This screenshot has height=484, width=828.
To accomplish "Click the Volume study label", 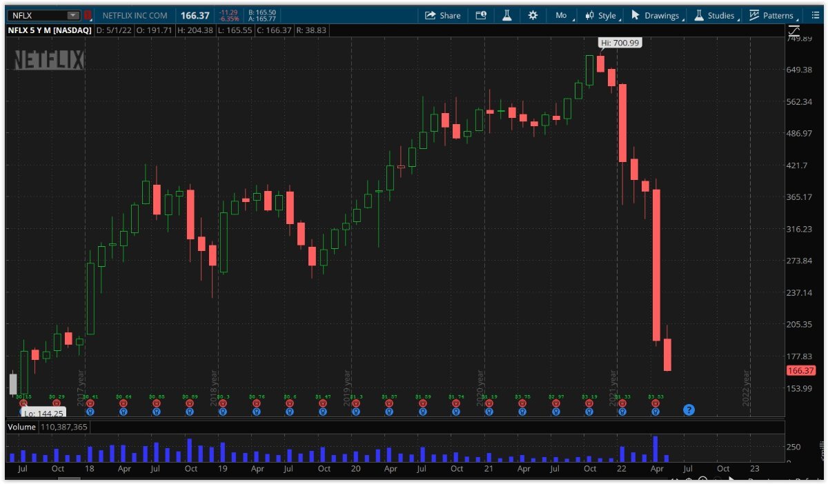I will point(21,427).
